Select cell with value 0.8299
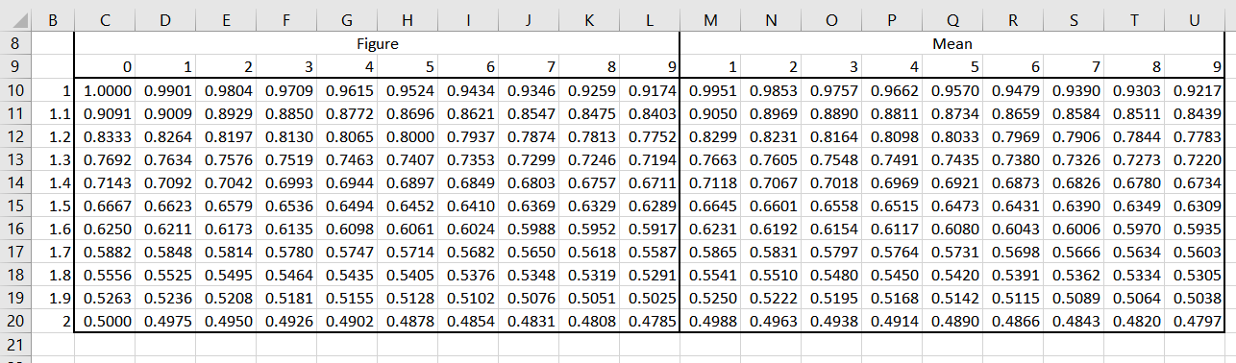Viewport: 1236px width, 363px height. point(710,137)
